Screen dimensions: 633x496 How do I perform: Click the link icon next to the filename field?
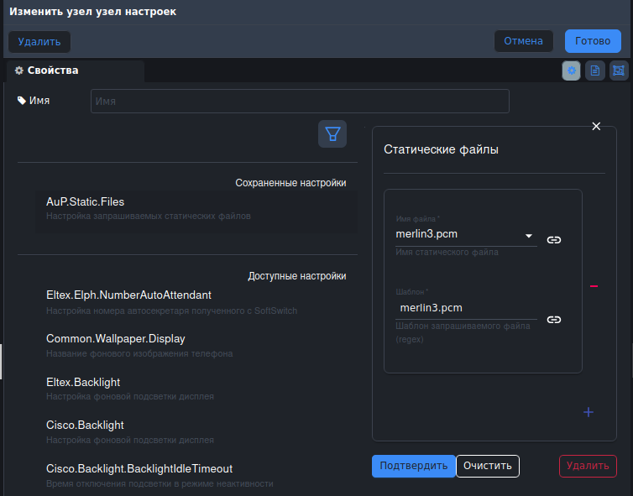pos(554,240)
